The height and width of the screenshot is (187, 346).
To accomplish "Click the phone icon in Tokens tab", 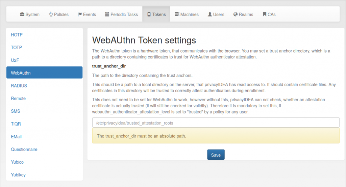I will 149,14.
